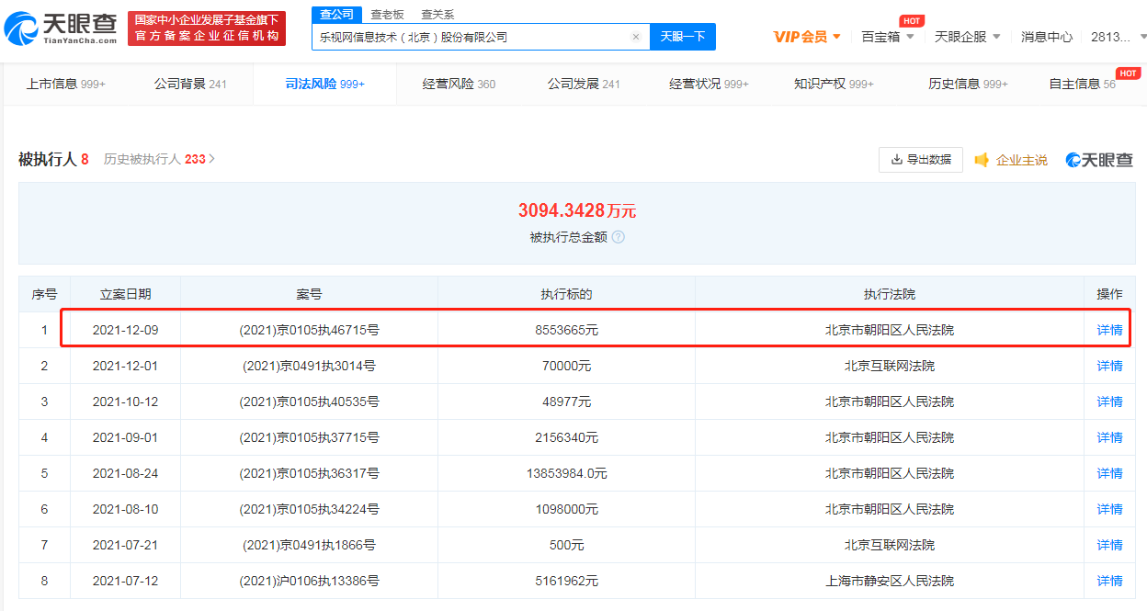Open the 历史被执行人 233 list
The image size is (1147, 611).
pos(158,158)
